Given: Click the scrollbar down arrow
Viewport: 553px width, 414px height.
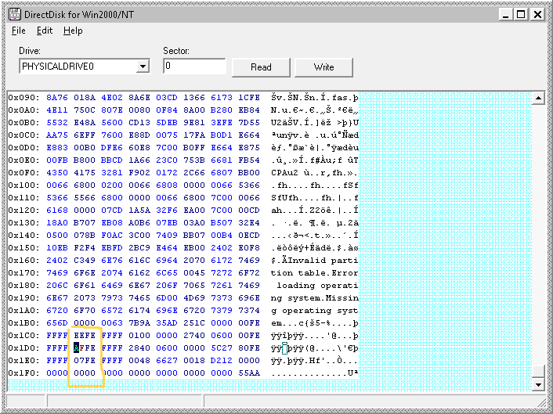Looking at the screenshot, I should tap(538, 385).
